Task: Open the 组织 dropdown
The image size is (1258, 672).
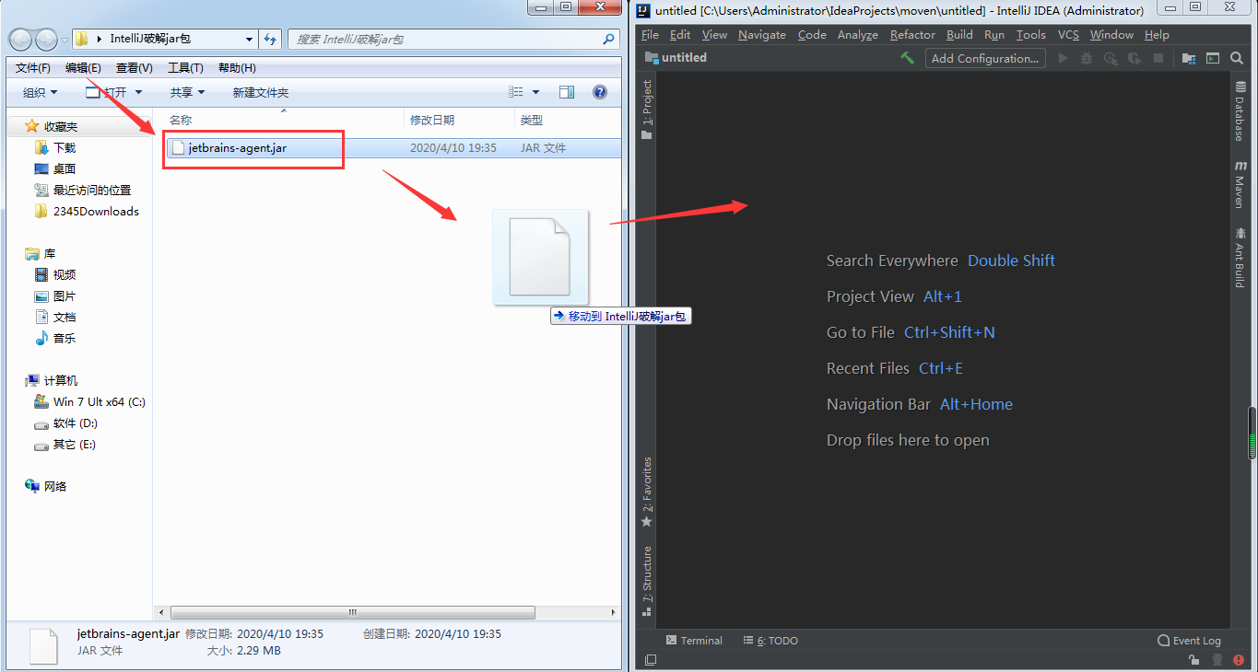Action: pyautogui.click(x=40, y=92)
